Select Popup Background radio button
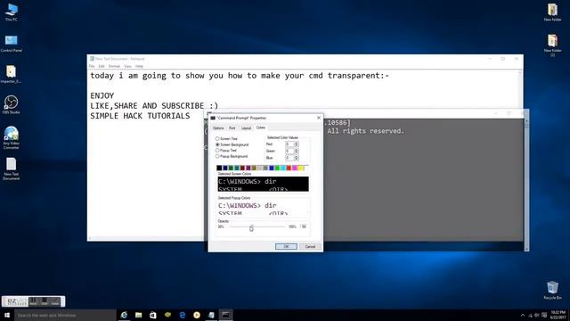The width and height of the screenshot is (570, 321). pos(217,156)
